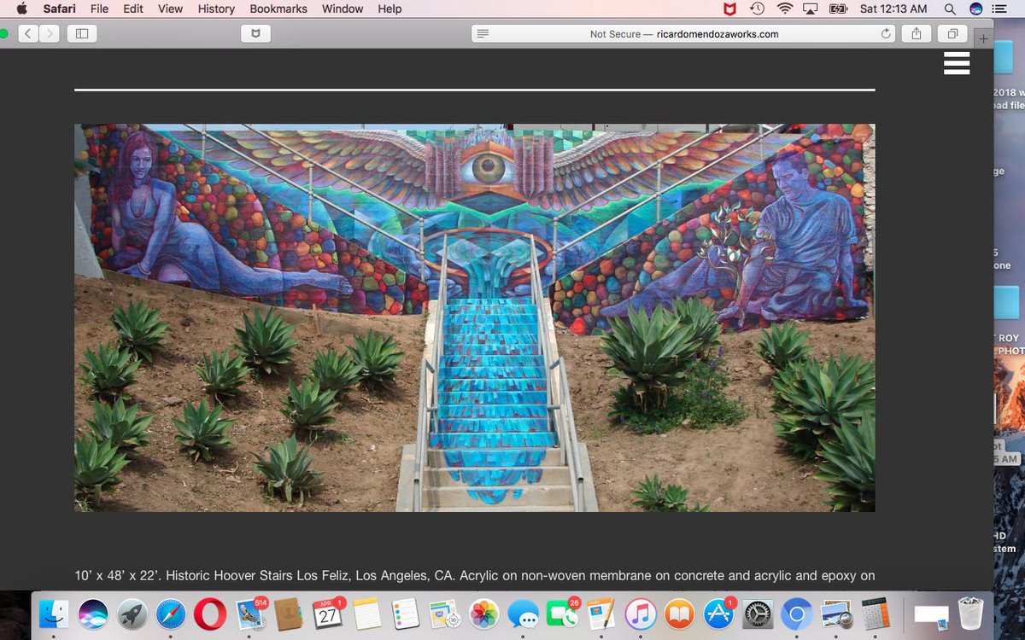1025x640 pixels.
Task: Open the AirPlay display menu
Action: click(811, 9)
